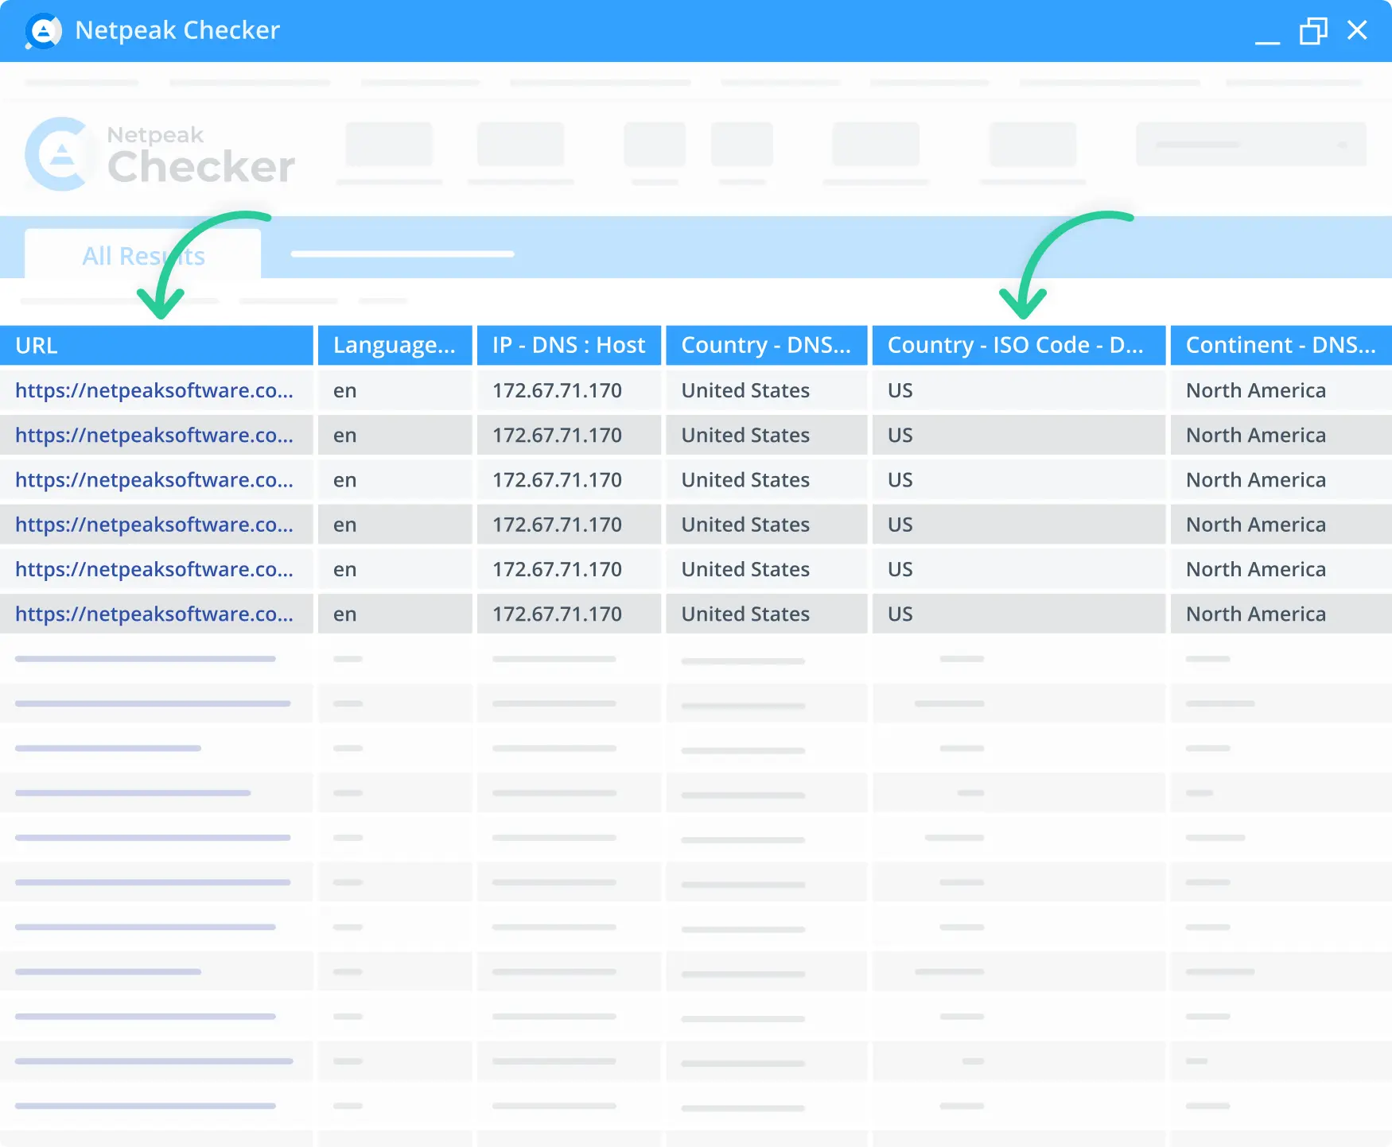Select the first row's 'en' language cell
The width and height of the screenshot is (1392, 1147).
click(395, 390)
